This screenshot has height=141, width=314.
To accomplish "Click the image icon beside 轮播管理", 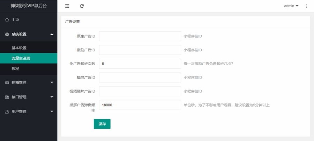I will click(x=7, y=83).
